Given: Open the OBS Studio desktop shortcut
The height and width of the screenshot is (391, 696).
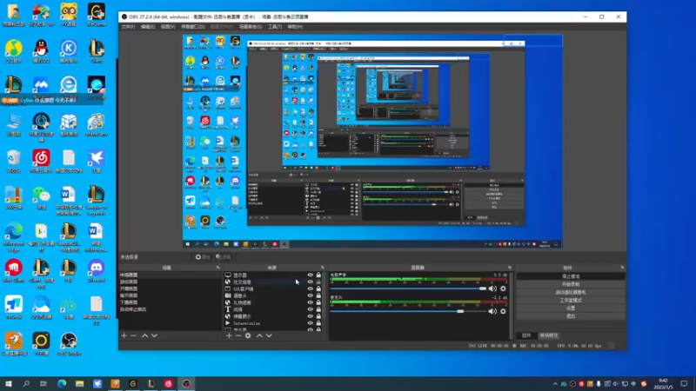Looking at the screenshot, I should click(69, 344).
